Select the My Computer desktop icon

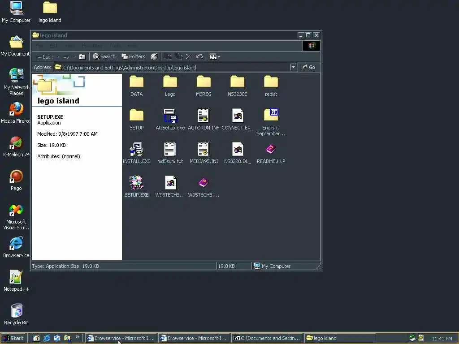pos(16,12)
